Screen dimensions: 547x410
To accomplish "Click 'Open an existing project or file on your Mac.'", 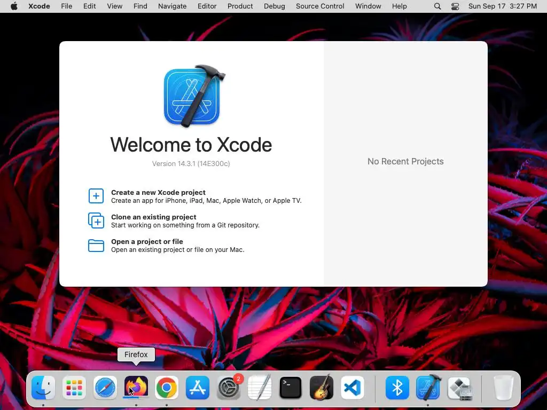I will coord(177,250).
